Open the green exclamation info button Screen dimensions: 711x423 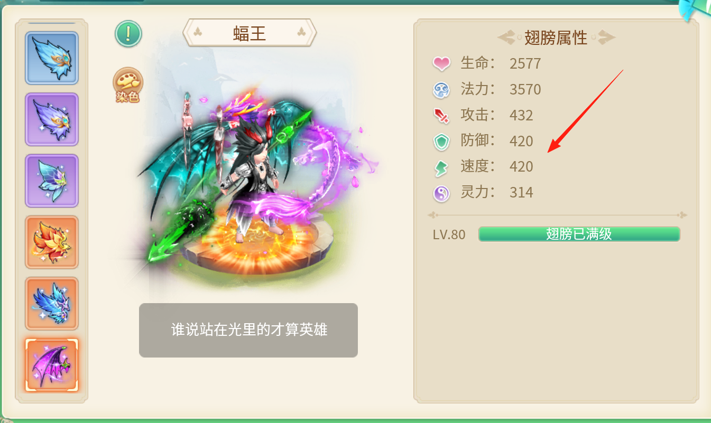128,33
